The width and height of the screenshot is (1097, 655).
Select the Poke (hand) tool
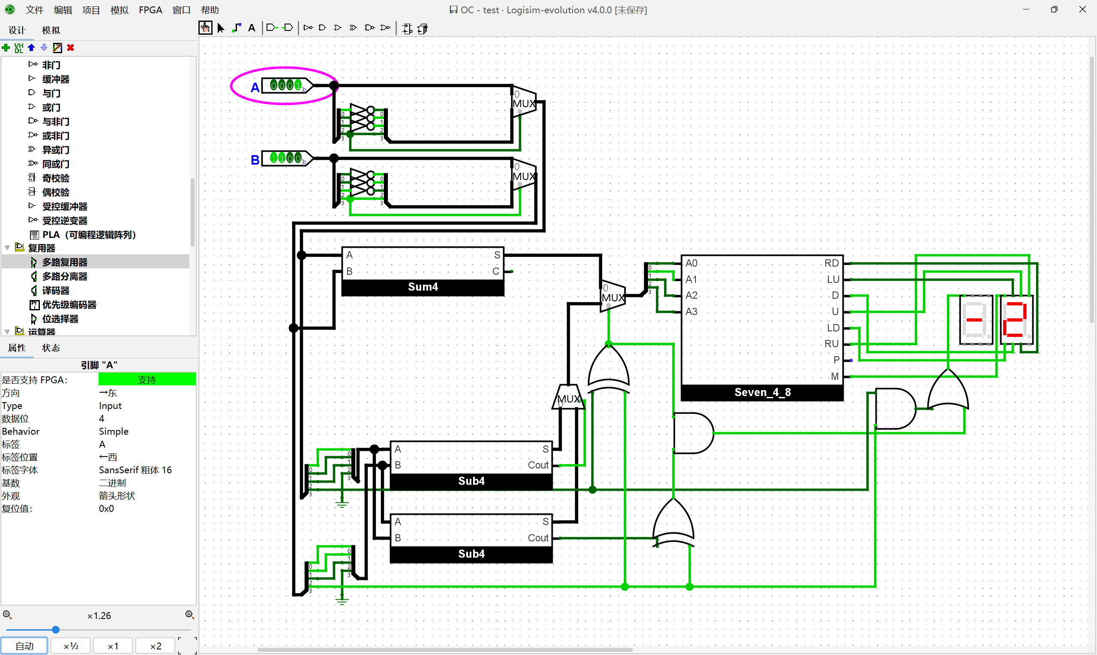[205, 28]
